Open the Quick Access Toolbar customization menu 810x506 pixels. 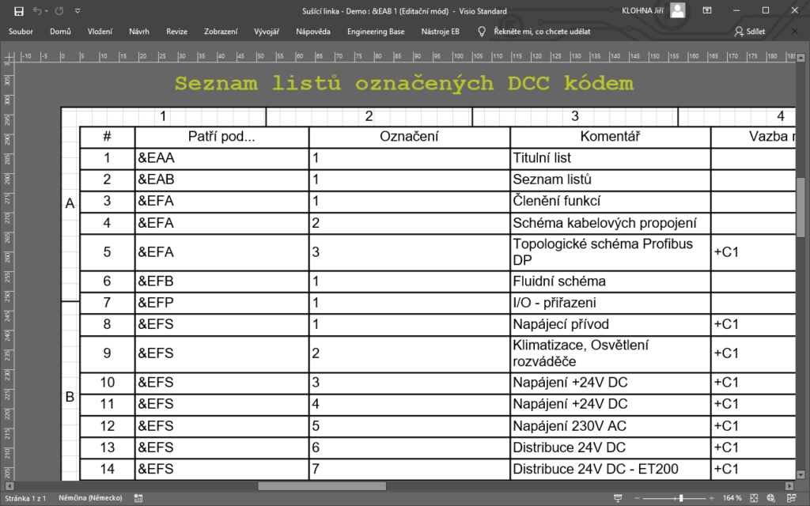tap(78, 10)
